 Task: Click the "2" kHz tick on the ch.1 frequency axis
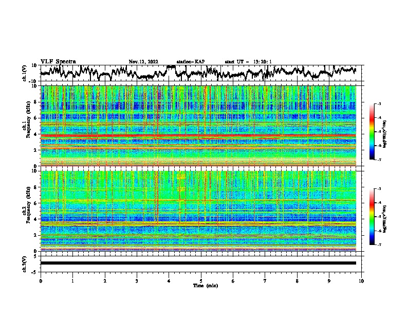point(36,150)
